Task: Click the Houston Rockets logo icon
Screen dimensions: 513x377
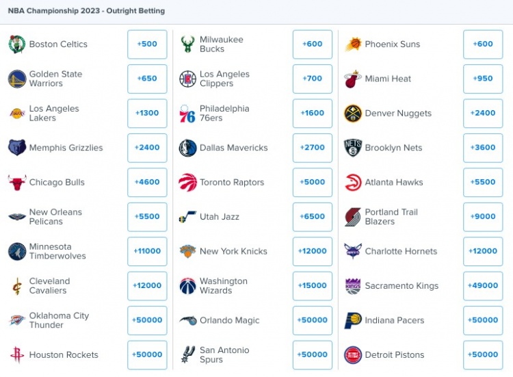Action: point(16,355)
